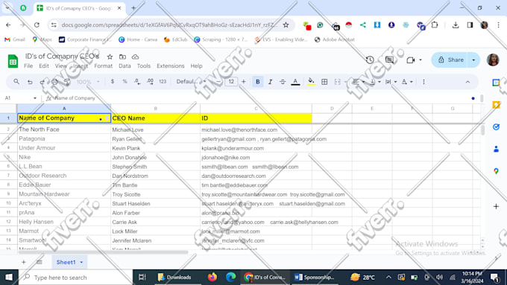Click the More toolbar options dots

click(423, 82)
